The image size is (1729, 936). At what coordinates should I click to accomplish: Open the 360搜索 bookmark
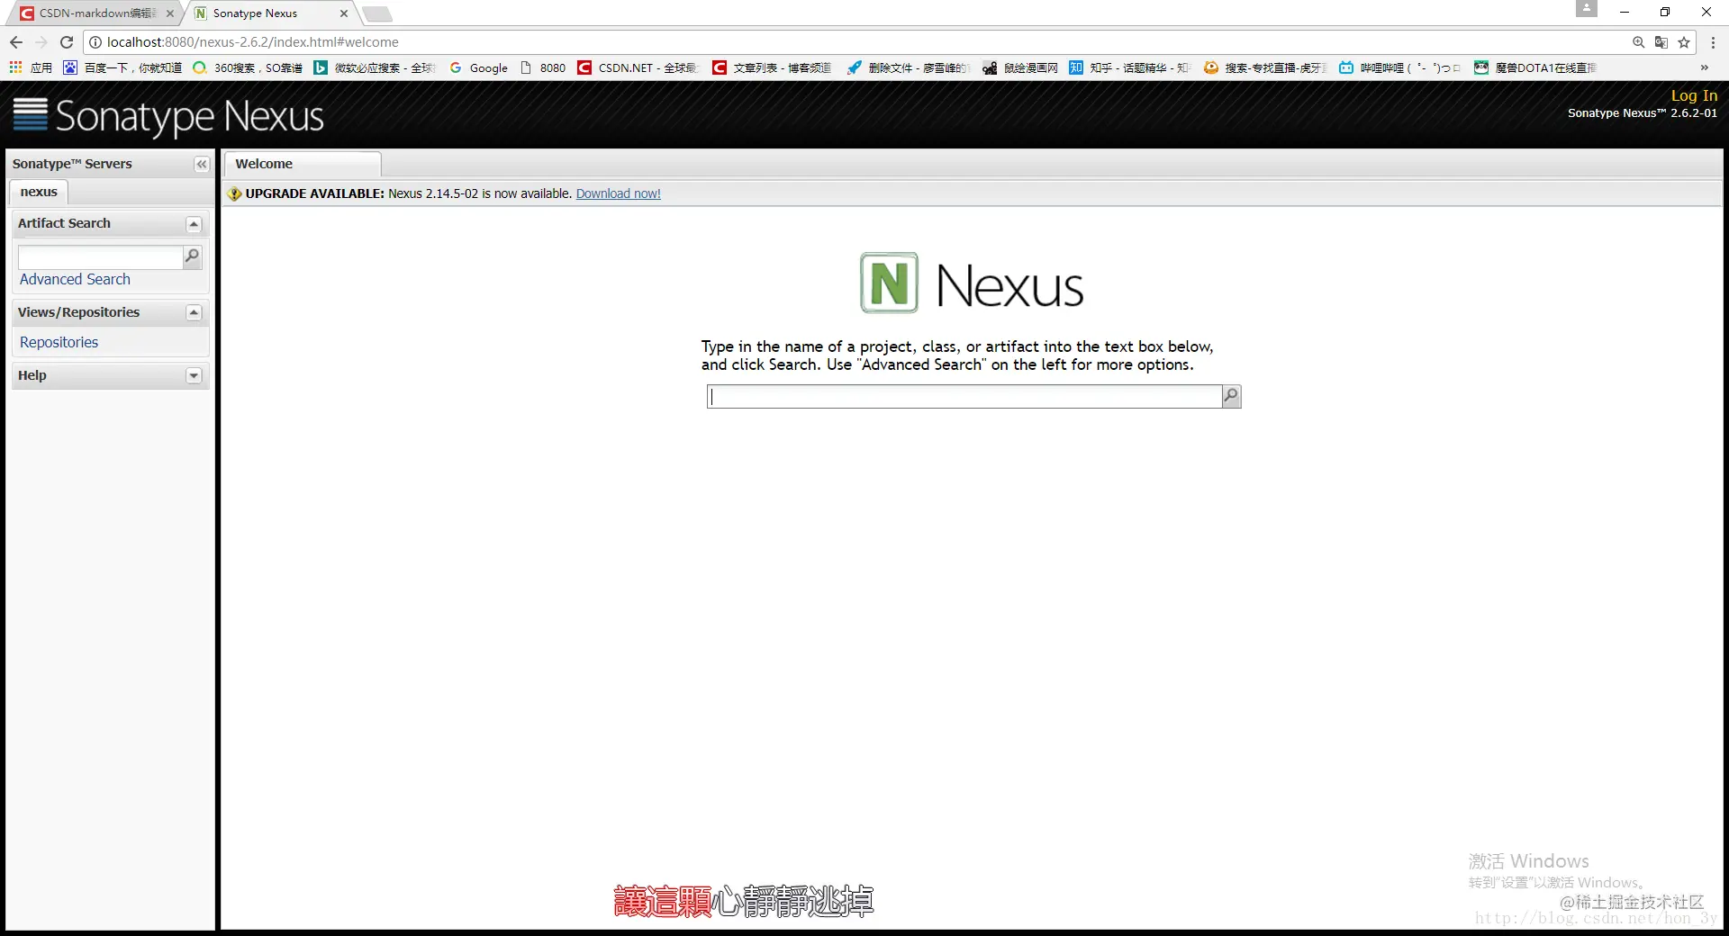pos(248,67)
